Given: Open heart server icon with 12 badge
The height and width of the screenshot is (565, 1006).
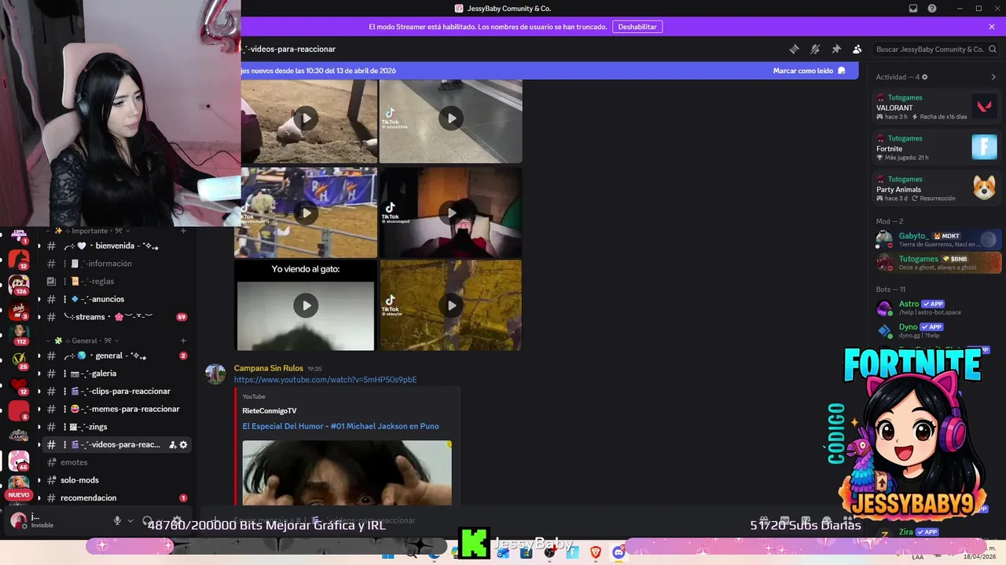Looking at the screenshot, I should [x=19, y=385].
